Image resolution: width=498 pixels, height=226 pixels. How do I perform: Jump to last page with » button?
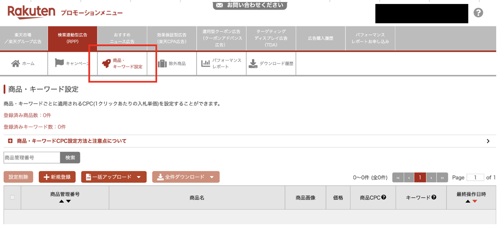tap(443, 177)
